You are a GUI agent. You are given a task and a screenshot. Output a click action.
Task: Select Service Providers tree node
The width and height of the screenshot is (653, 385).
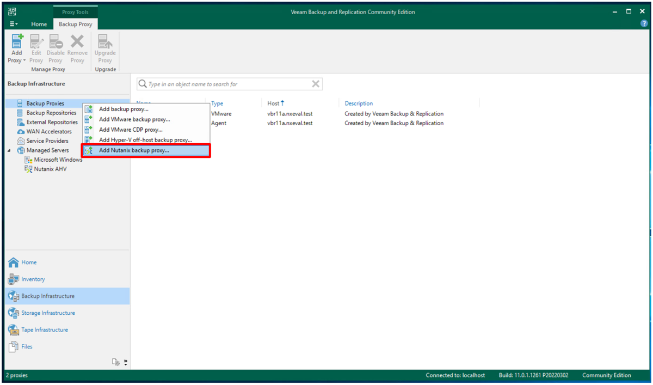click(x=47, y=140)
